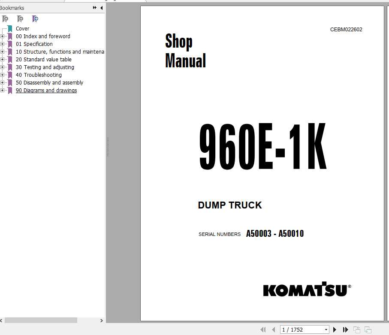Click the serial numbers A50003 - A50010
Viewport: 389px width, 335px height.
click(x=275, y=233)
